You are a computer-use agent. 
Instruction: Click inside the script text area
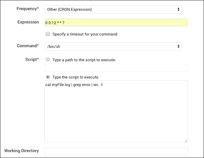116,114
